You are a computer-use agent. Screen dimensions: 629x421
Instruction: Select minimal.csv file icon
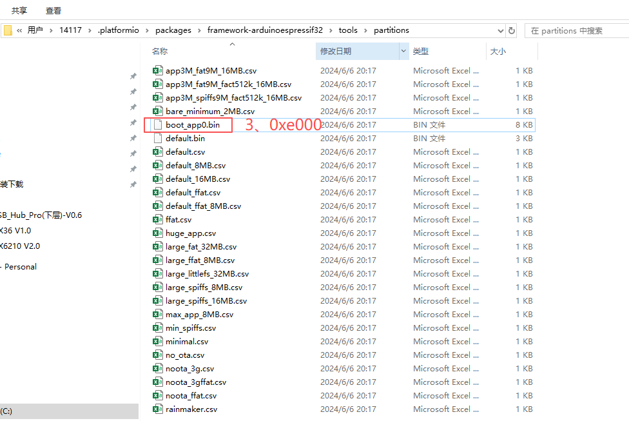point(158,342)
